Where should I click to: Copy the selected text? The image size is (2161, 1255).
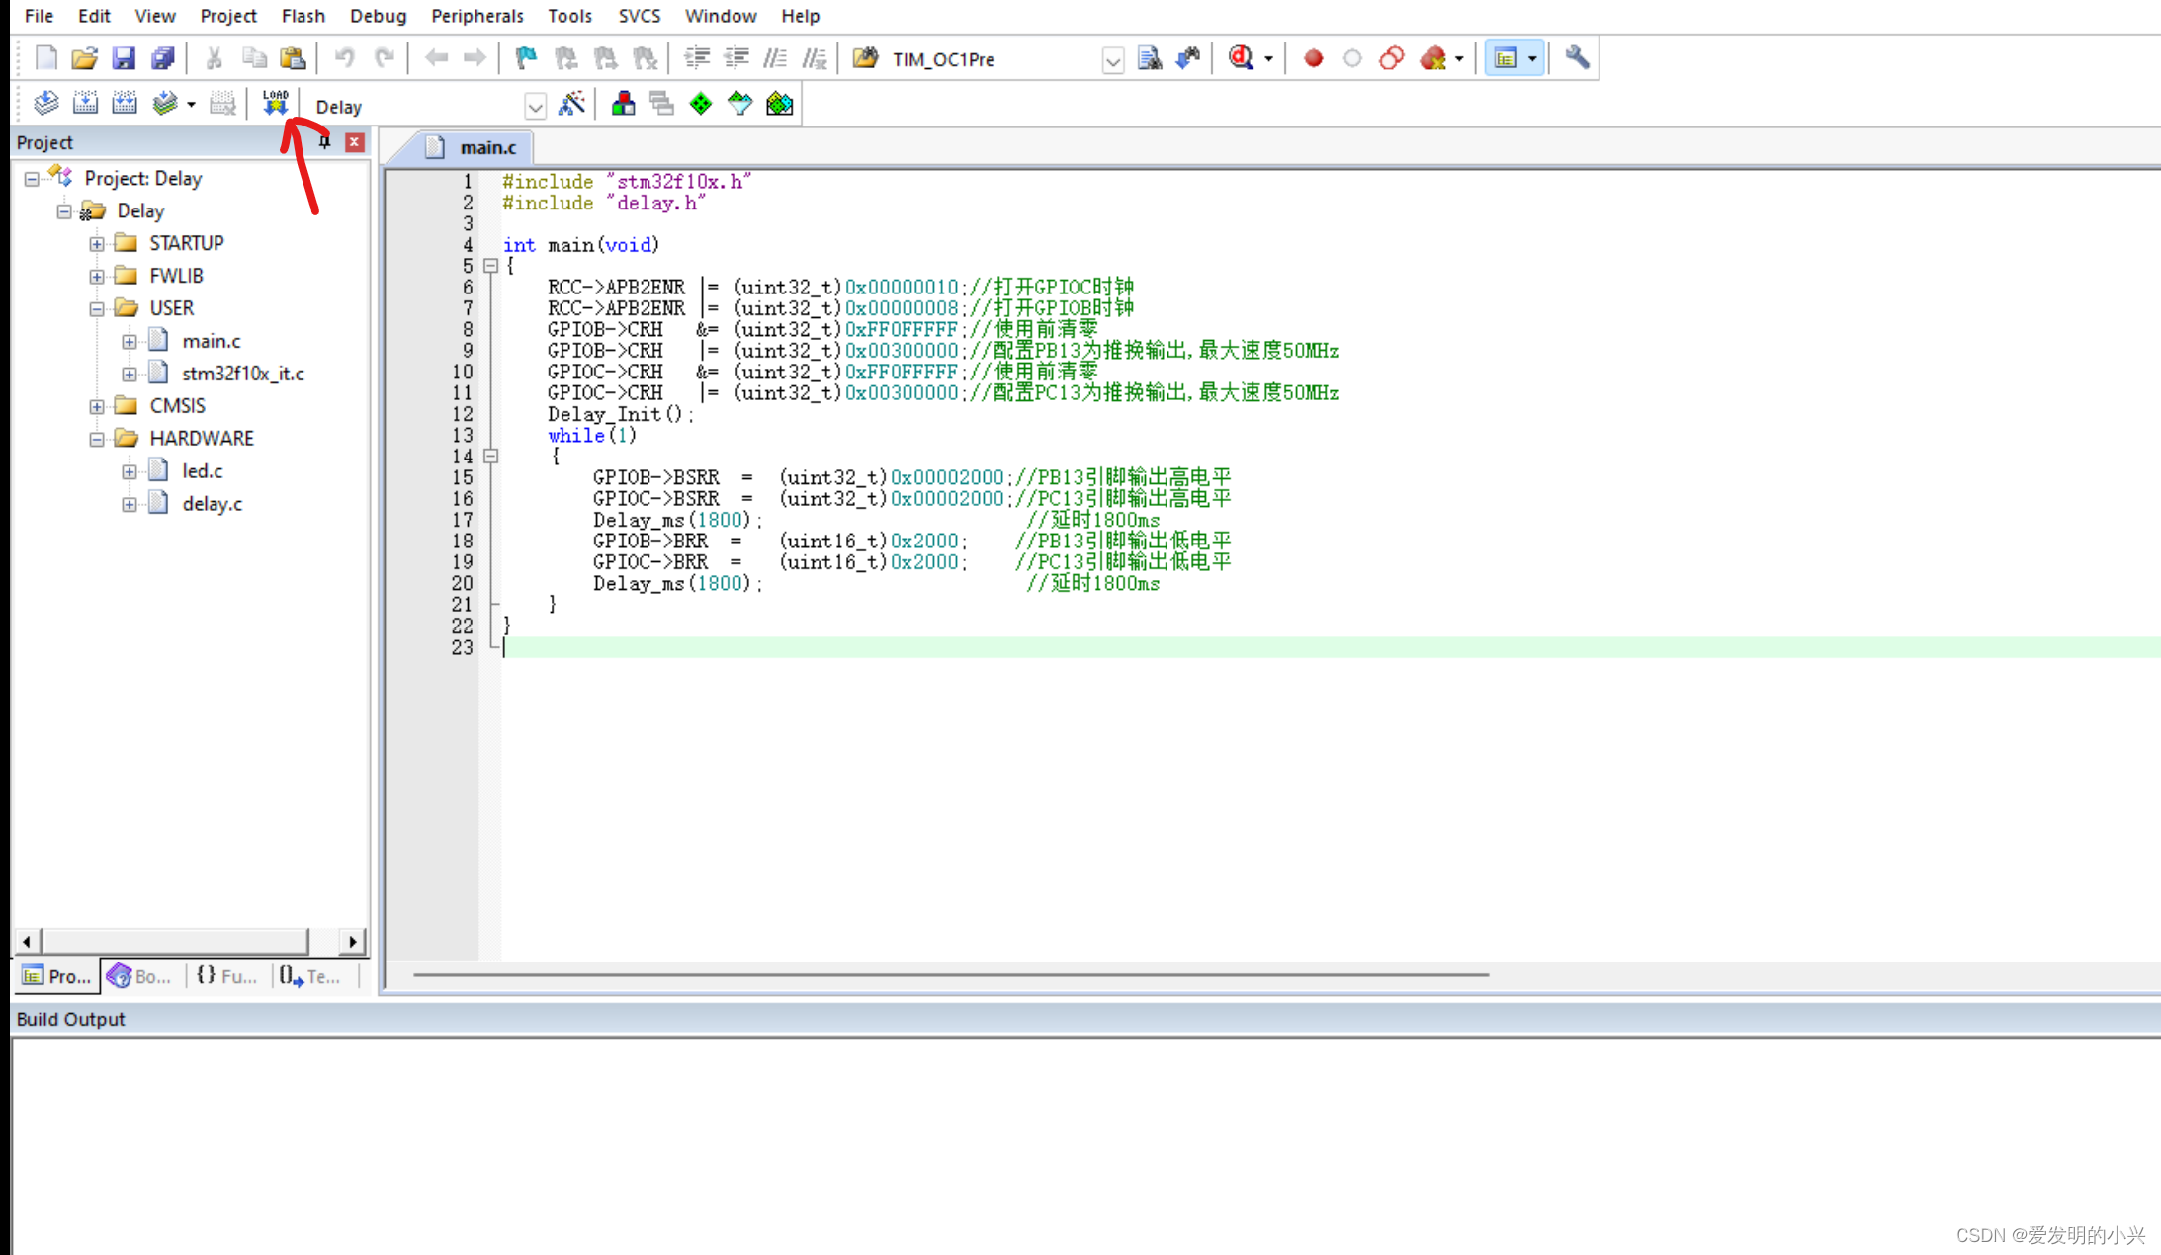point(254,58)
